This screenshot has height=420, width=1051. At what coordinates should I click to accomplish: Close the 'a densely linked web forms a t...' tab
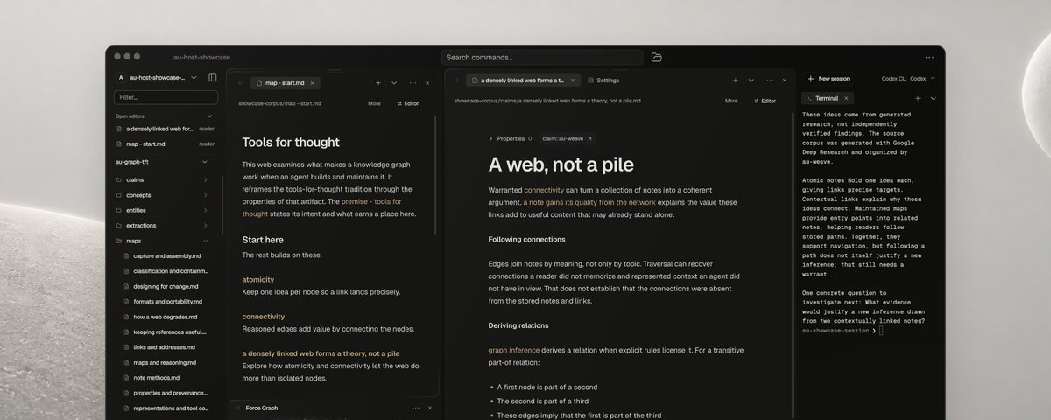click(x=574, y=80)
